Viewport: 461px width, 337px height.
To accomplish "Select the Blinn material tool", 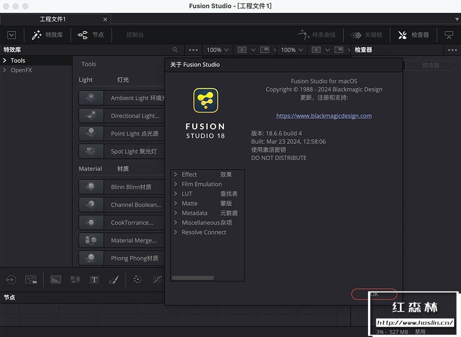I will click(x=122, y=187).
